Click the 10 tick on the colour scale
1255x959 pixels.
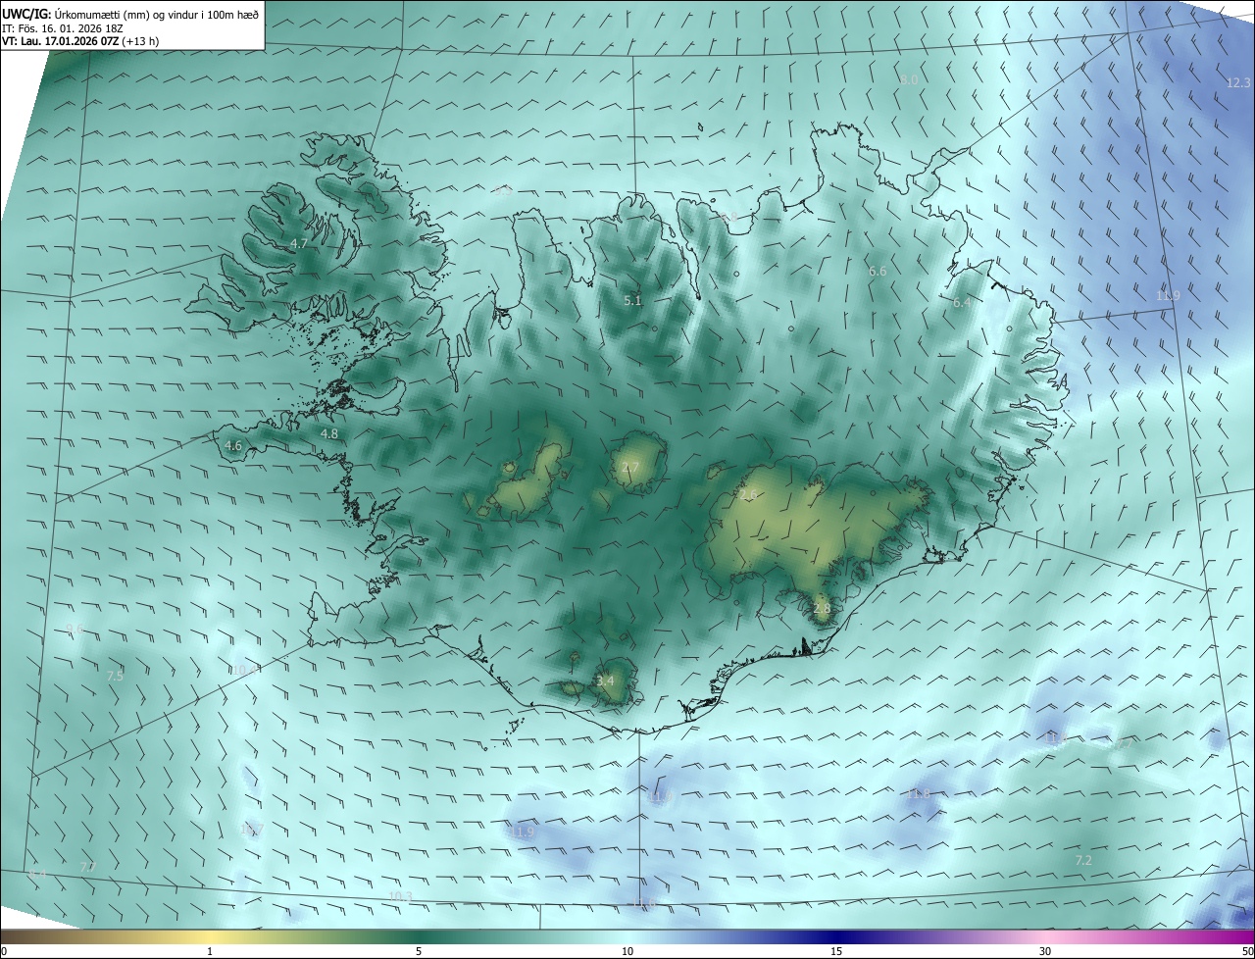click(x=627, y=952)
